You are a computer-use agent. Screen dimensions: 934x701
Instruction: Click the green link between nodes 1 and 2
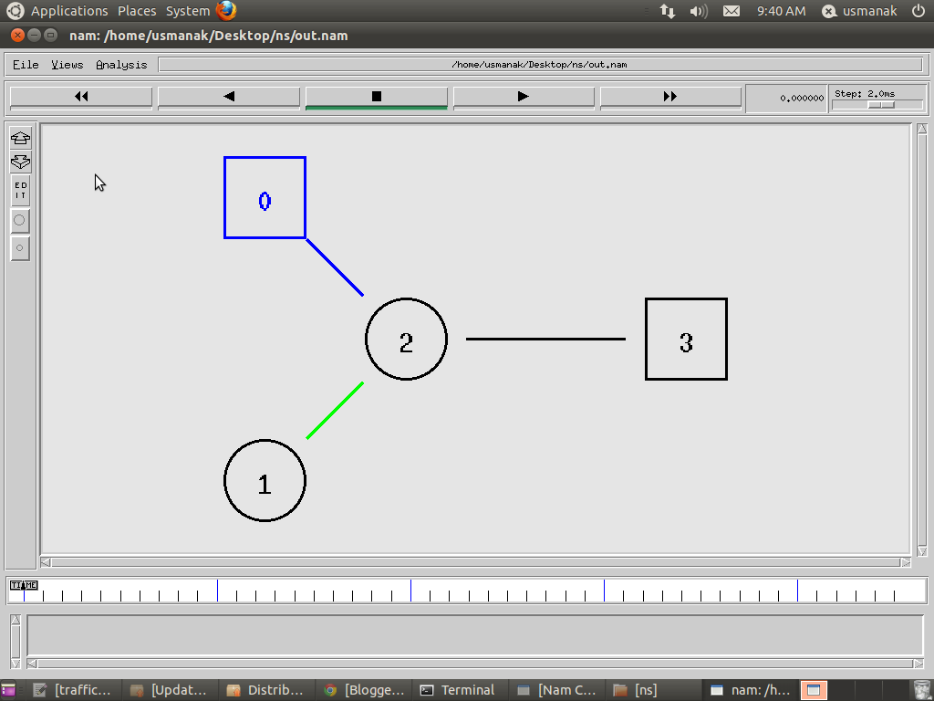point(336,411)
